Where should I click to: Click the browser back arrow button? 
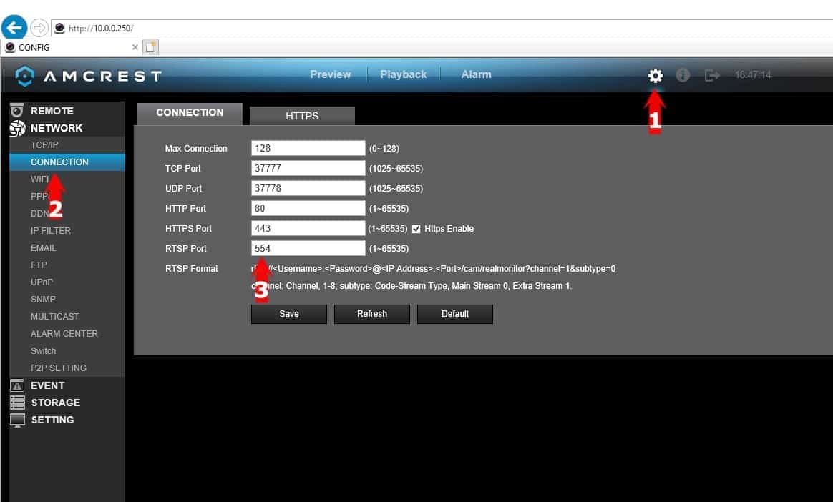[14, 28]
